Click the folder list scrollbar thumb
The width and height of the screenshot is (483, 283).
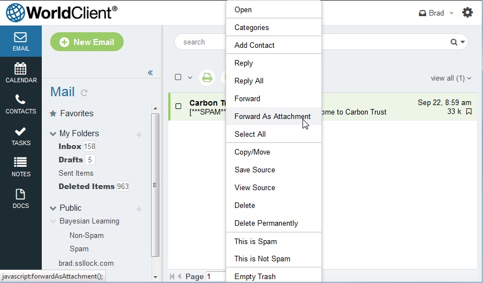(x=155, y=185)
